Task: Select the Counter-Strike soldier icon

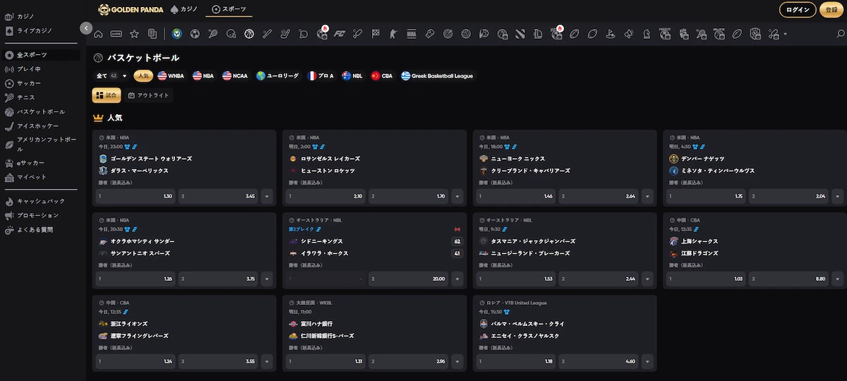Action: 394,34
